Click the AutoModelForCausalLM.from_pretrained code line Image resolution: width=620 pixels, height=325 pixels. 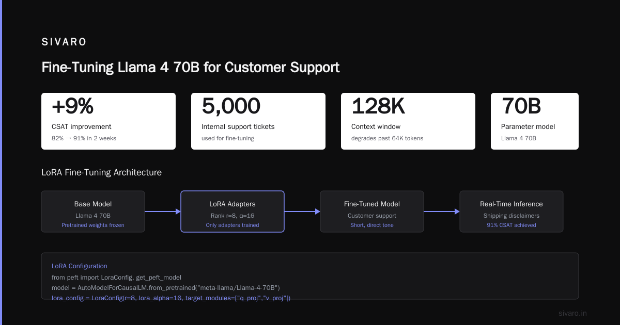click(x=166, y=287)
